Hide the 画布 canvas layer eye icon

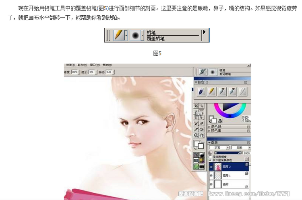(211, 184)
